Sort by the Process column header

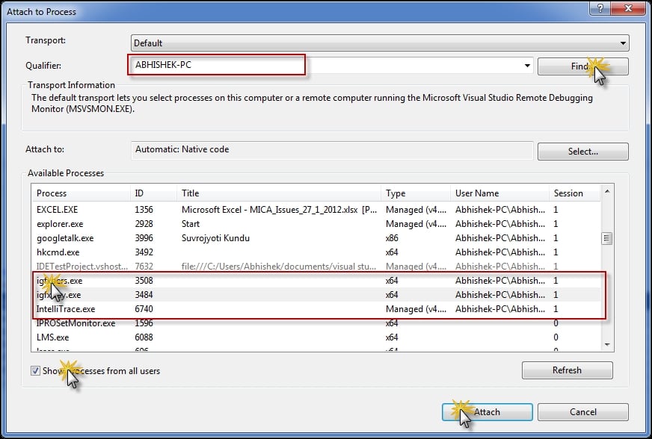pos(81,193)
